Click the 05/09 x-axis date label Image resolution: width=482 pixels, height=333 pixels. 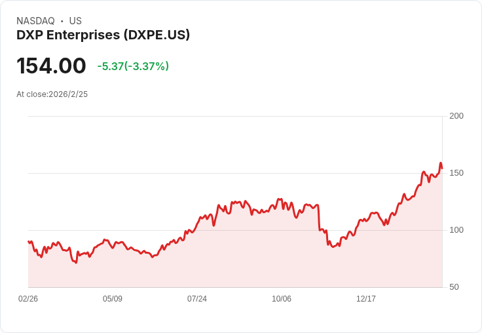[x=113, y=298]
